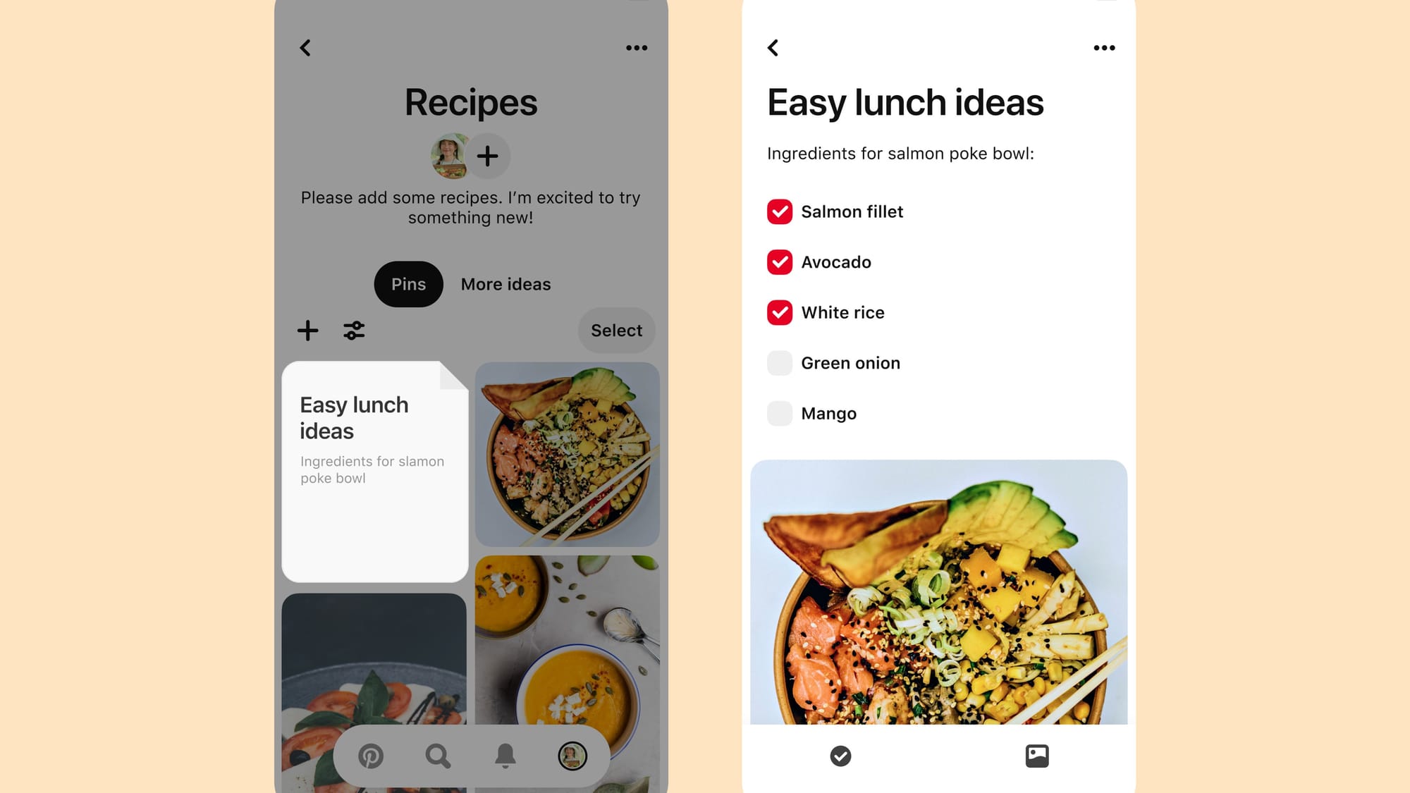Click Select button on Recipes board
The image size is (1410, 793).
click(617, 330)
